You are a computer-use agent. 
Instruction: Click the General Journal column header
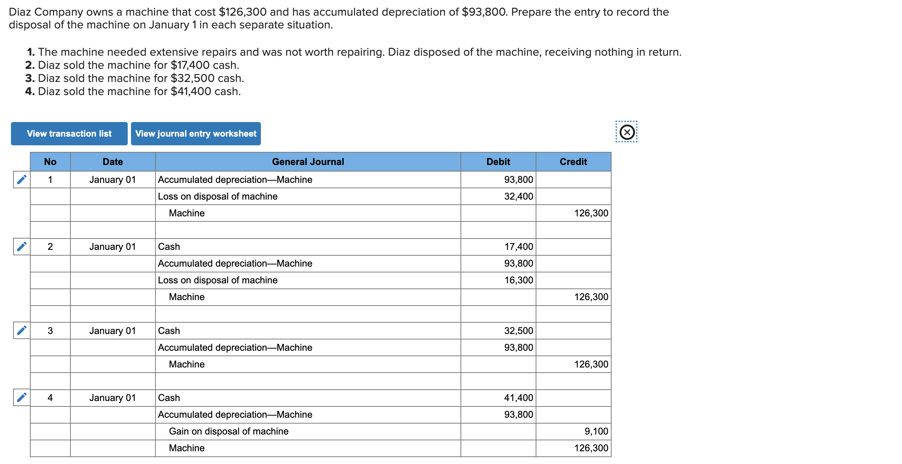click(308, 162)
